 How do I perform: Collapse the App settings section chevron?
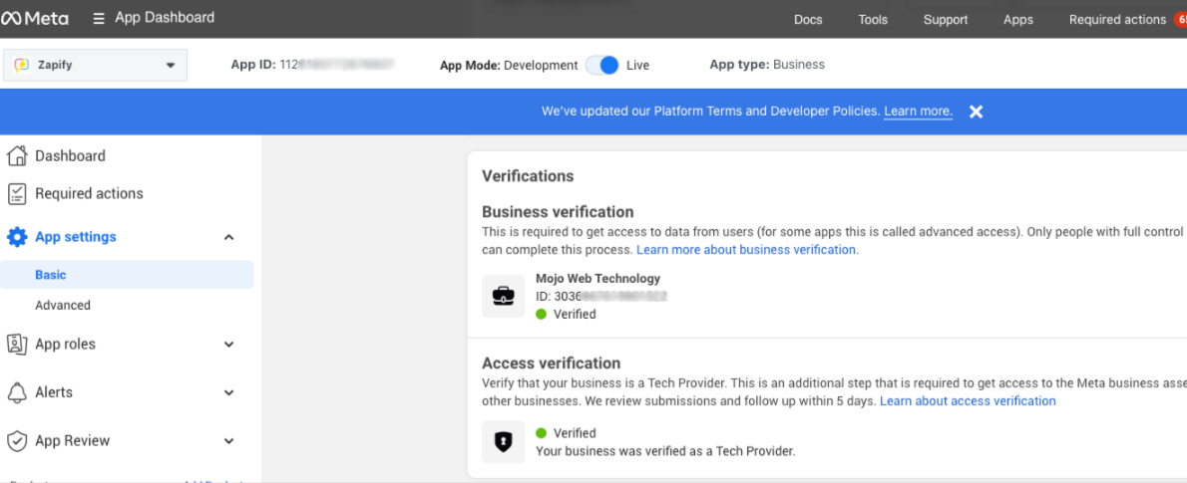(x=228, y=237)
